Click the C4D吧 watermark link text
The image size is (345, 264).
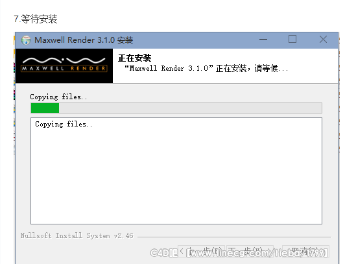pyautogui.click(x=239, y=252)
